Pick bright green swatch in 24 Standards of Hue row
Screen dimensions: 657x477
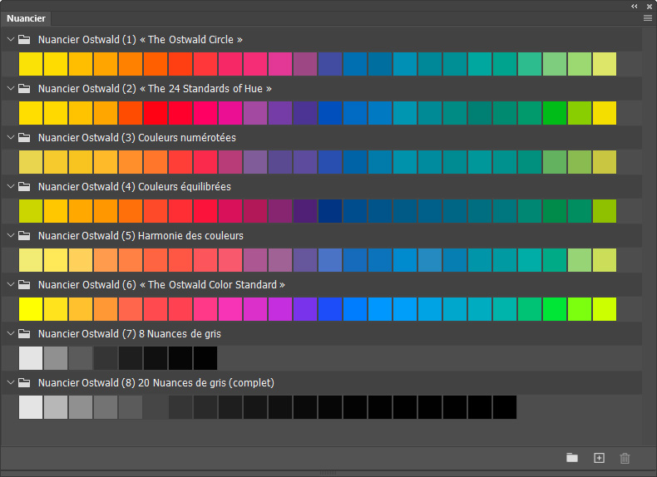[555, 113]
